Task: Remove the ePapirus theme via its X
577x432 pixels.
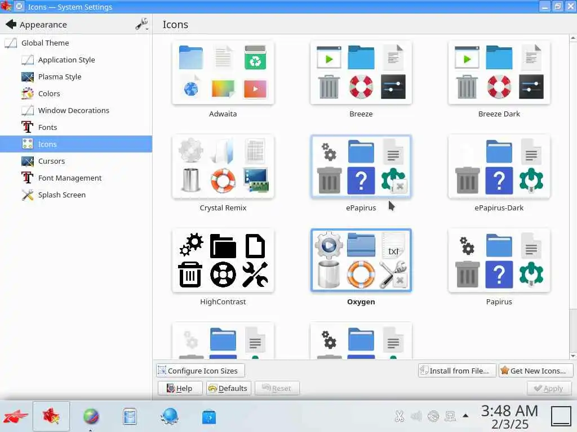Action: click(400, 186)
